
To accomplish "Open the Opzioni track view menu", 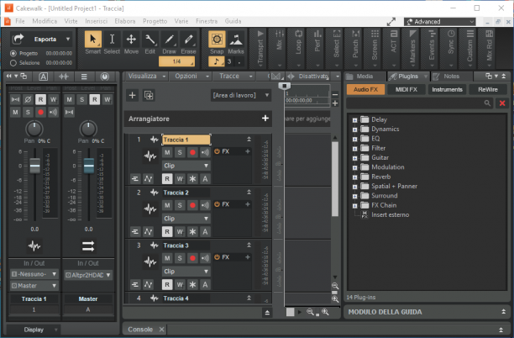I will coord(191,77).
